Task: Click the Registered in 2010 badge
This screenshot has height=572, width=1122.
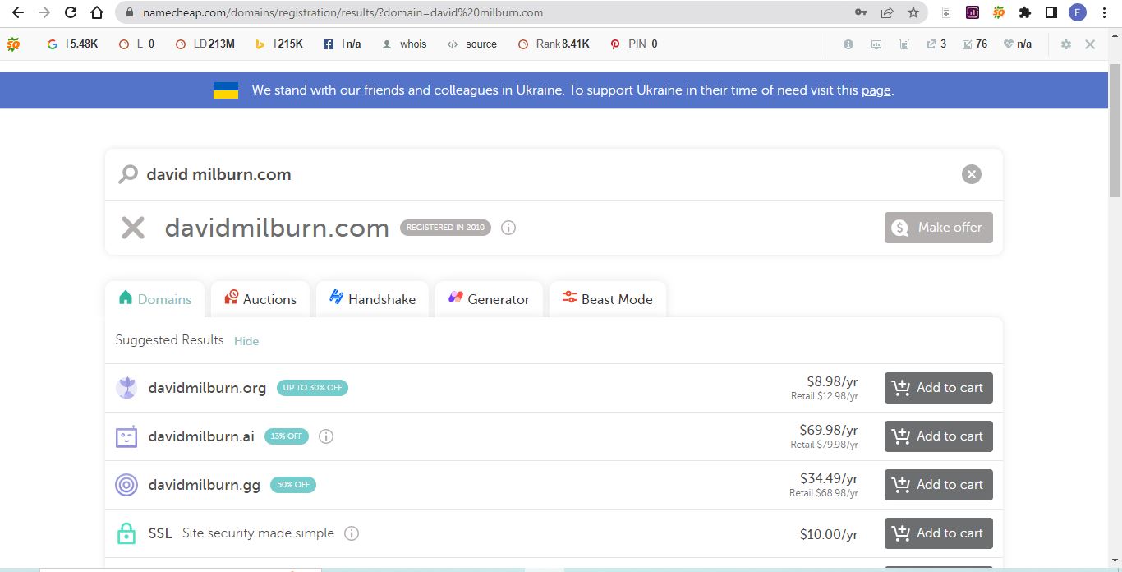Action: tap(445, 228)
